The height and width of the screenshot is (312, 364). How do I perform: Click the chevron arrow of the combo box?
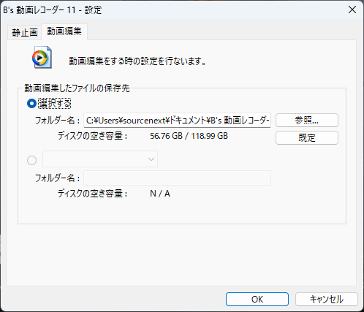click(151, 159)
